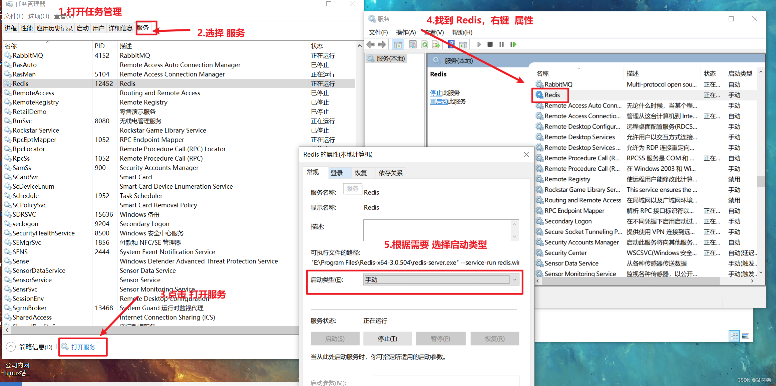Open 选项(O) menu in Task Manager
Screen dimensions: 776x386
[x=39, y=16]
